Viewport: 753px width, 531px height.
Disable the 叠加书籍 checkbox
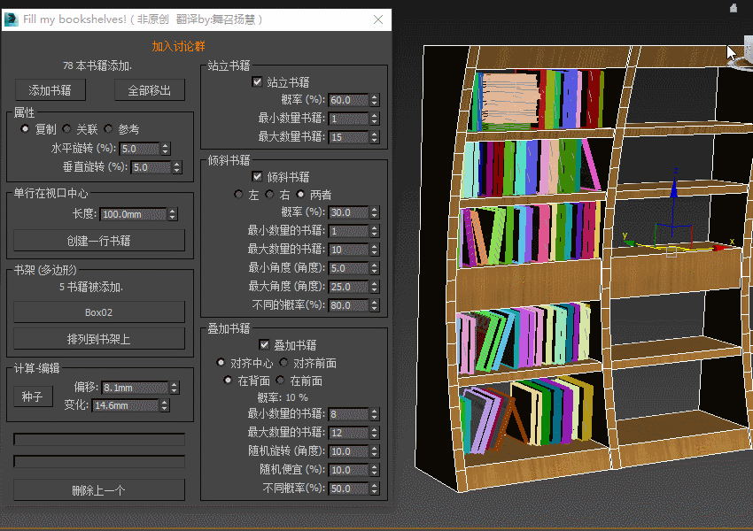262,344
